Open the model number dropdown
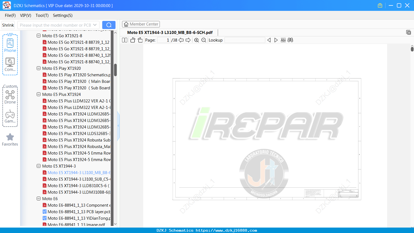The width and height of the screenshot is (414, 233). 95,25
